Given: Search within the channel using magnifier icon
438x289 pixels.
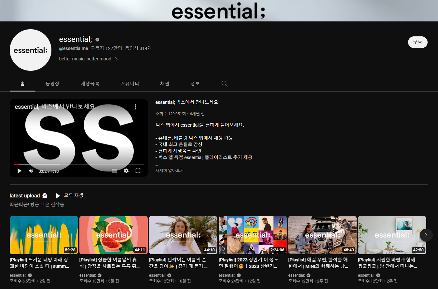Looking at the screenshot, I should click(x=224, y=84).
